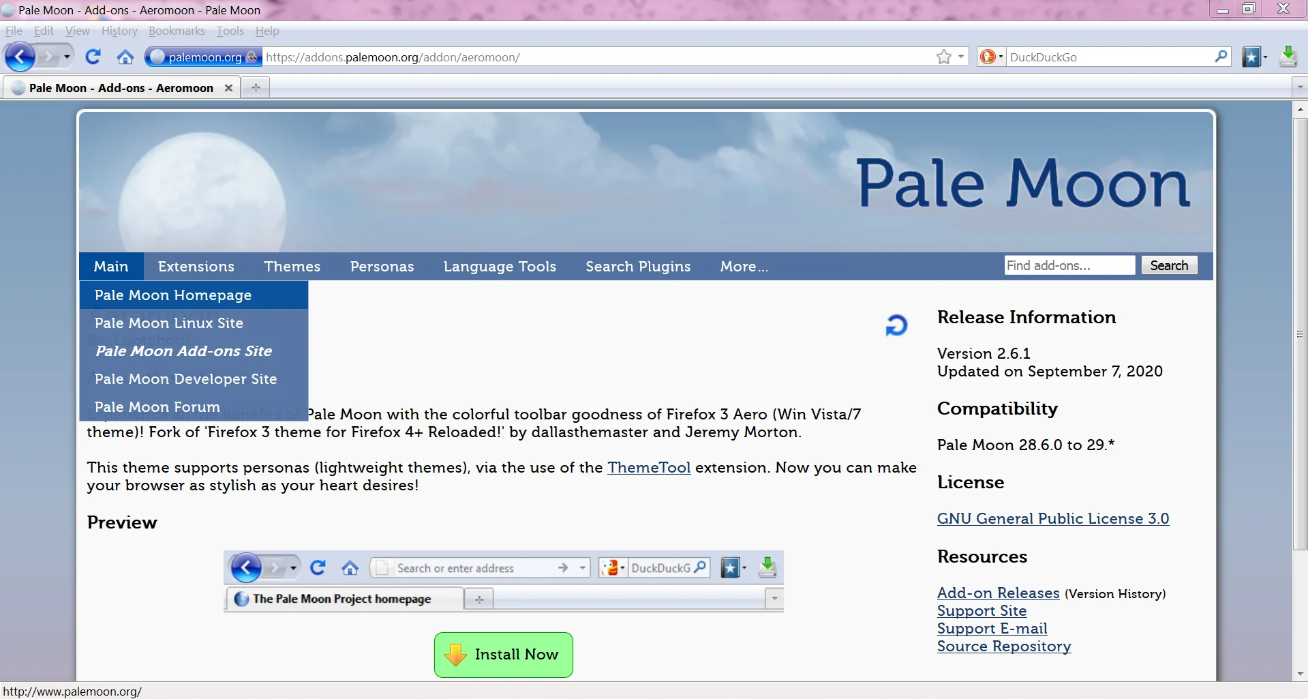Open the Bookmarks menu
The width and height of the screenshot is (1308, 699).
click(177, 31)
